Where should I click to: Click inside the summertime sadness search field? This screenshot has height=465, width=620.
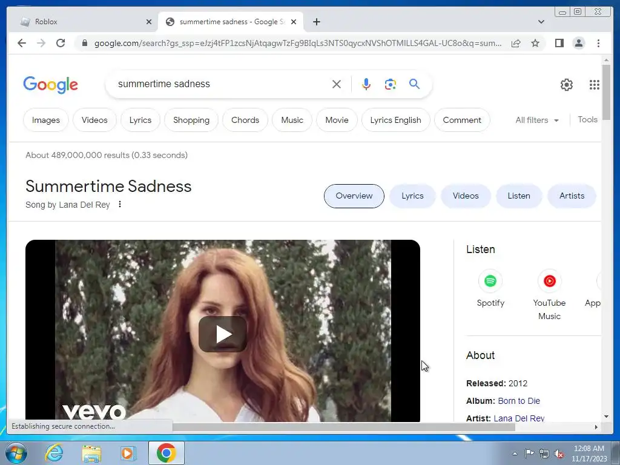[222, 84]
